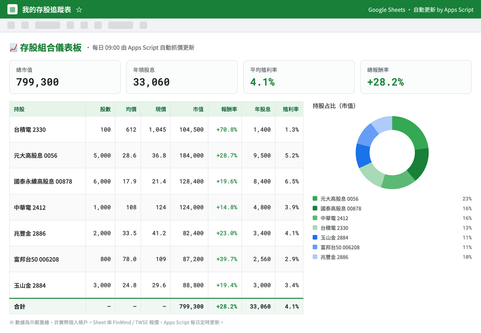Click the 23% share value in legend

[x=467, y=199]
